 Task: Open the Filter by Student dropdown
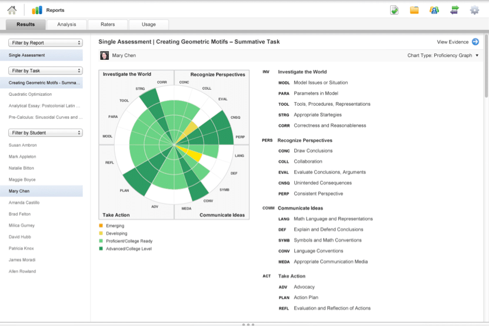point(45,133)
